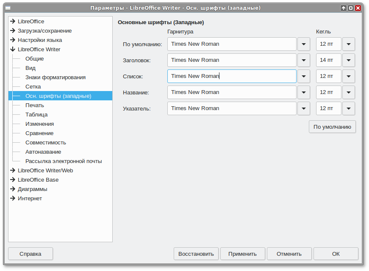Image resolution: width=369 pixels, height=271 pixels.
Task: Open the List font size dropdown
Action: click(x=348, y=76)
